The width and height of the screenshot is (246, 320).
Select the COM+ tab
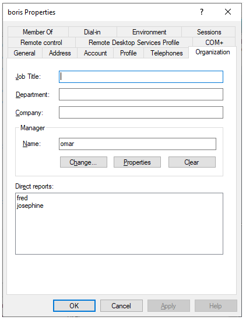214,43
